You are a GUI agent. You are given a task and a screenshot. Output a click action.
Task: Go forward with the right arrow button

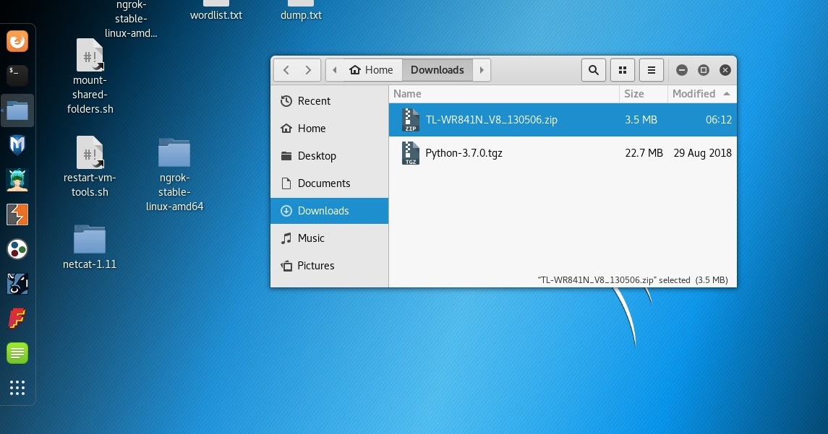coord(308,70)
